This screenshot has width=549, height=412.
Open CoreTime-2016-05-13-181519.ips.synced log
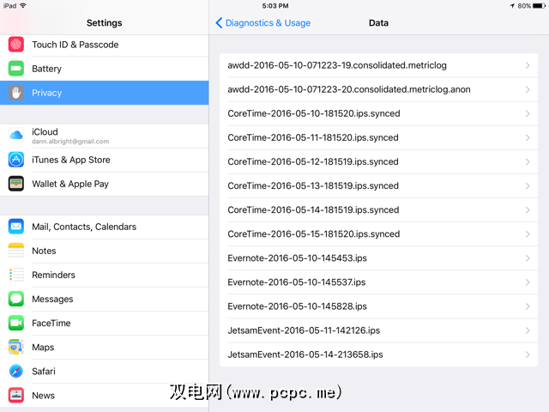point(379,185)
